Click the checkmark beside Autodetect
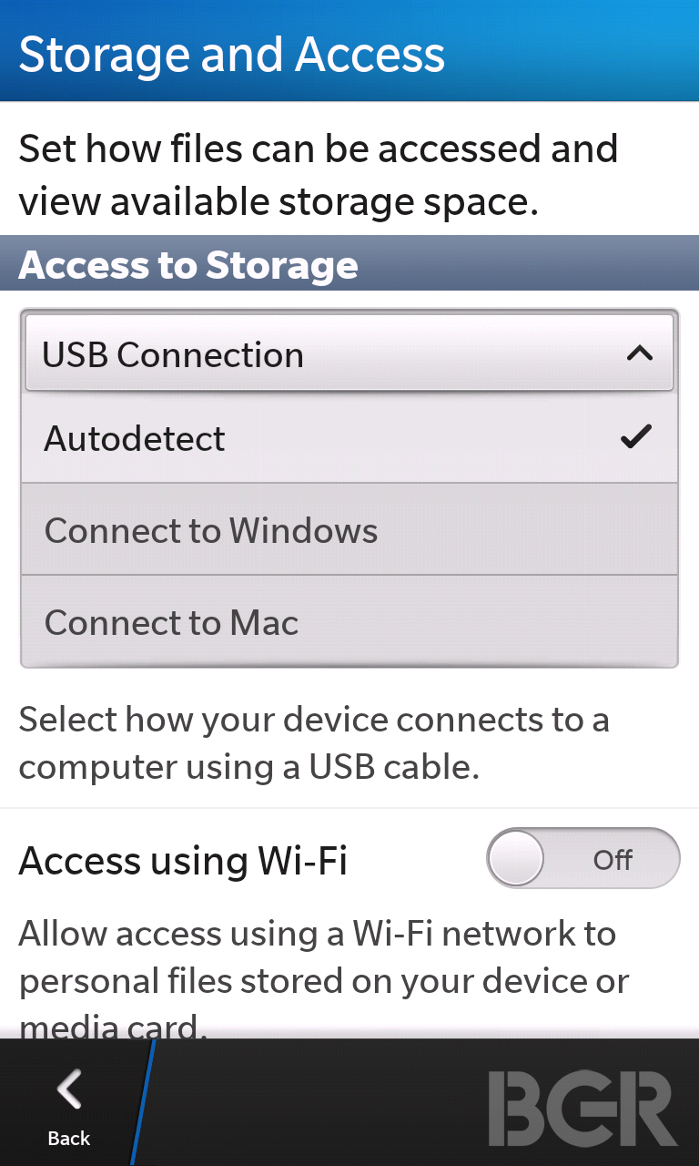This screenshot has height=1166, width=699. pos(636,437)
